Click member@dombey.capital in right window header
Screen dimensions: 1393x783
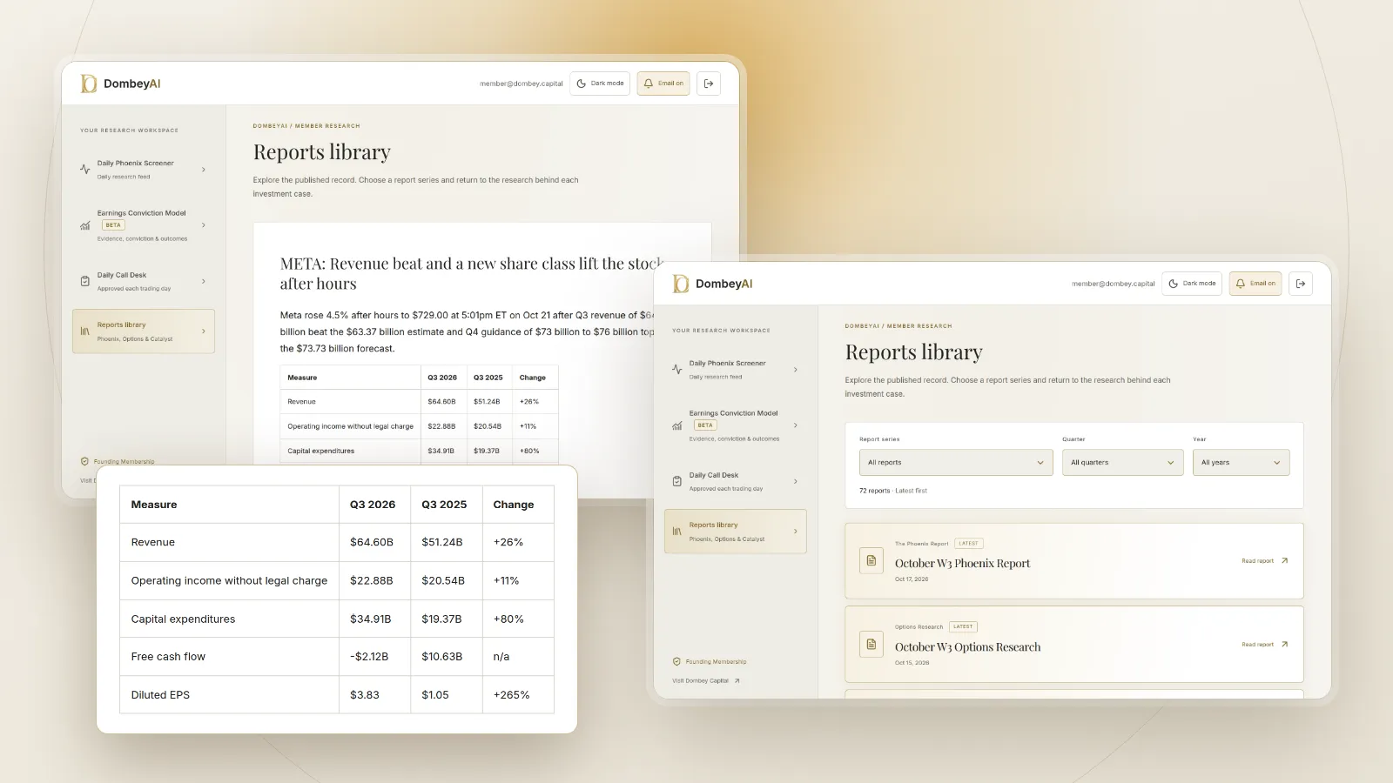tap(1114, 284)
